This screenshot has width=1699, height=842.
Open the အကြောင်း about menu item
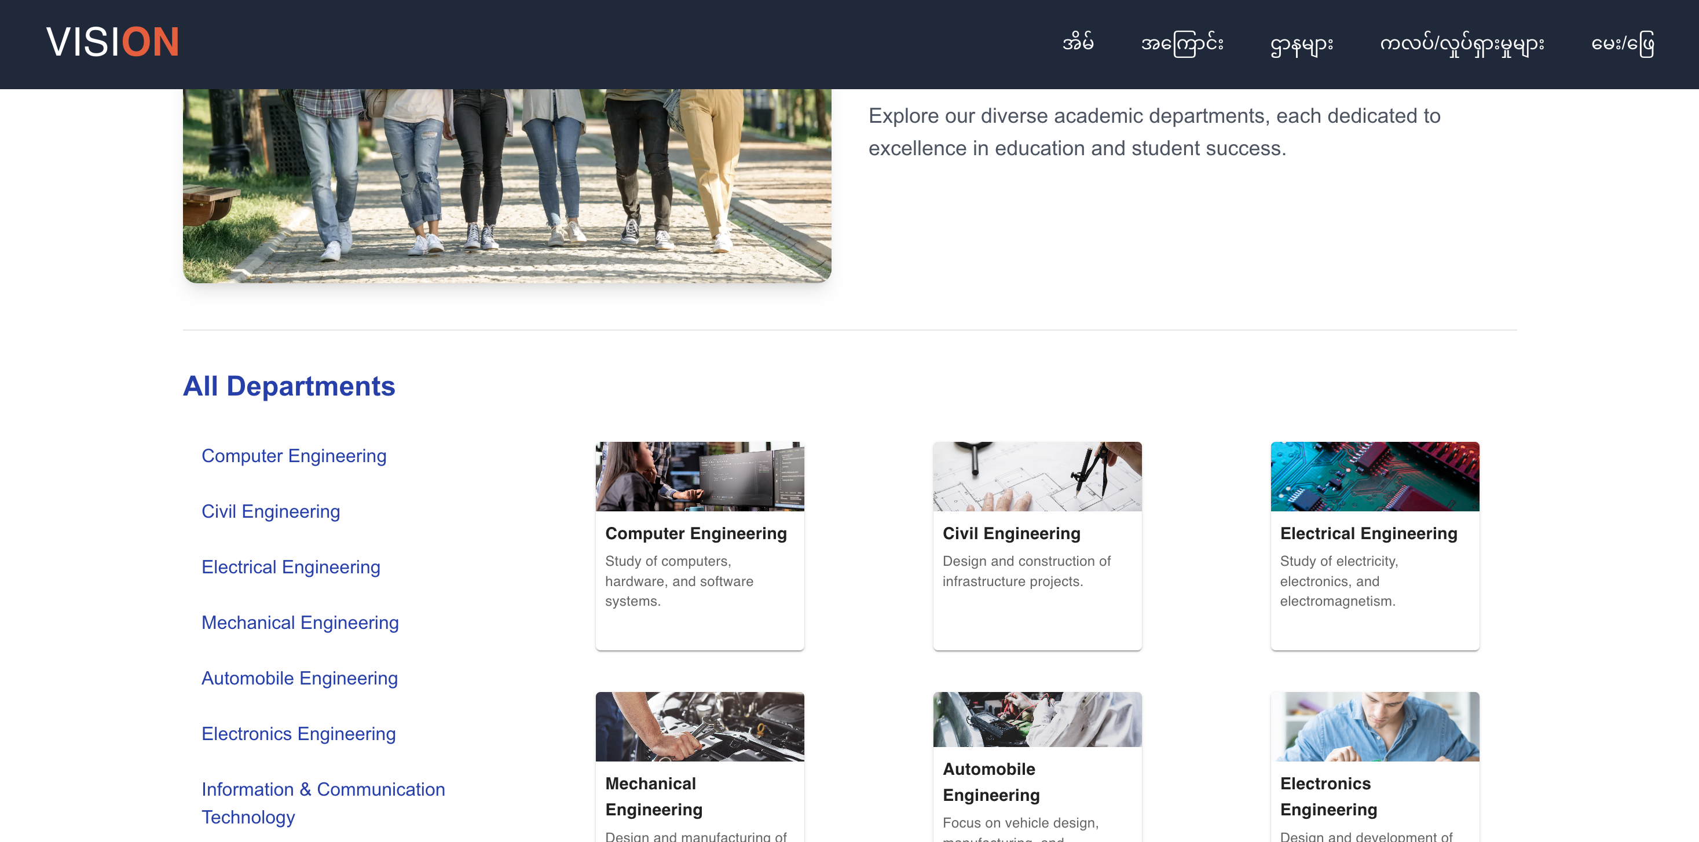click(x=1182, y=43)
